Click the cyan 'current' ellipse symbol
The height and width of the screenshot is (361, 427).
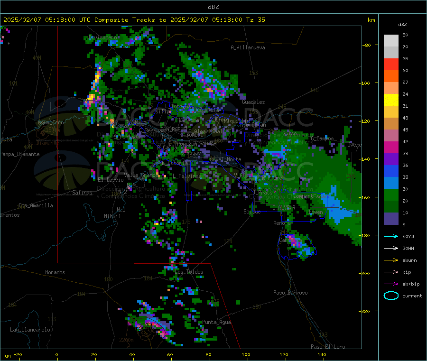(x=391, y=296)
